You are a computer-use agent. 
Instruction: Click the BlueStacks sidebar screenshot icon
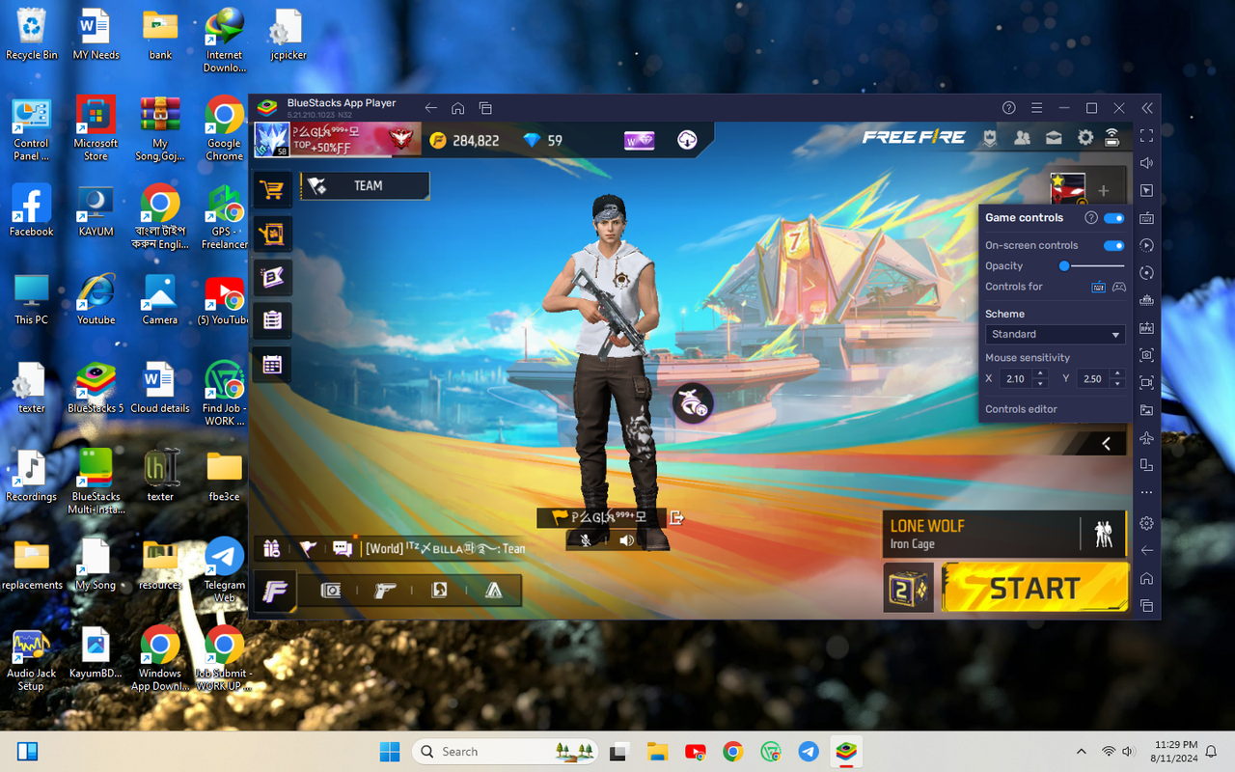1146,355
